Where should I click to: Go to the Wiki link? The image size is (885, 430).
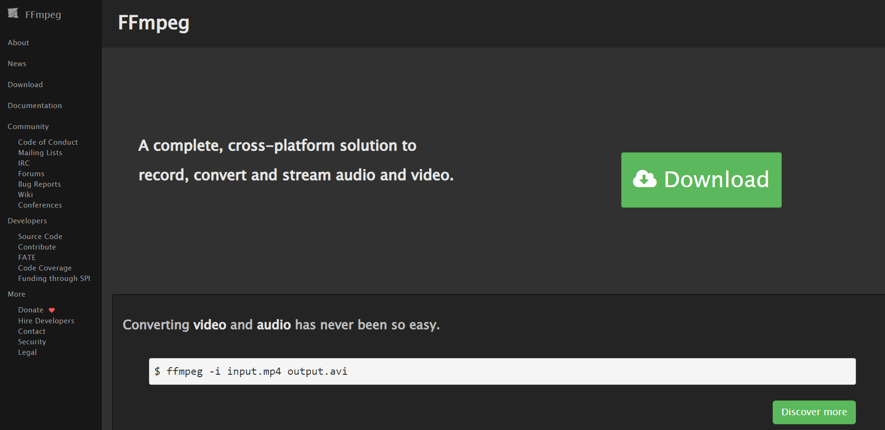click(26, 195)
